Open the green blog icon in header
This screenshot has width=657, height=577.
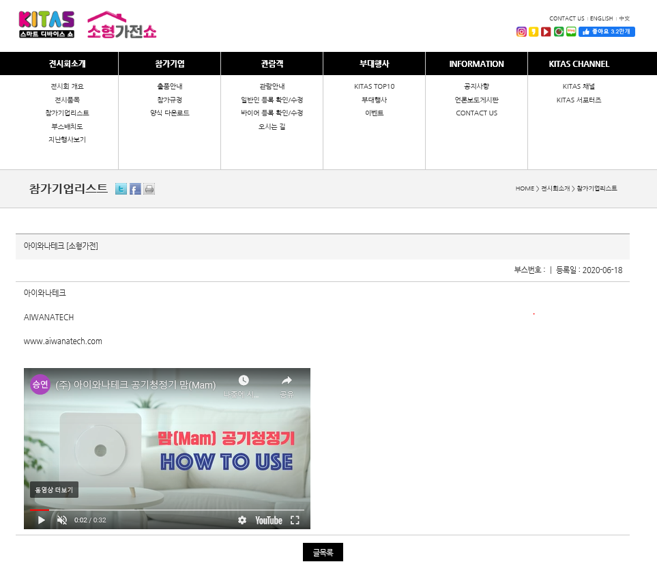pyautogui.click(x=571, y=32)
